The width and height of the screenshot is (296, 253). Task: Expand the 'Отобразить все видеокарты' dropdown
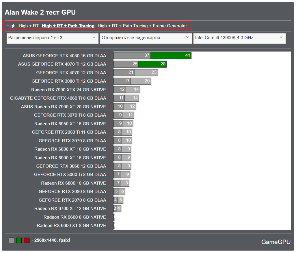(x=146, y=38)
